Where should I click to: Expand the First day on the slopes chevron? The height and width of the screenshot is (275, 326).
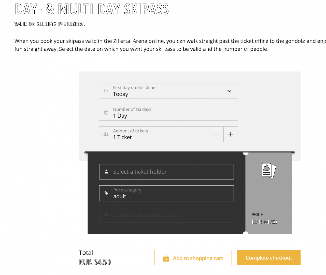click(229, 91)
